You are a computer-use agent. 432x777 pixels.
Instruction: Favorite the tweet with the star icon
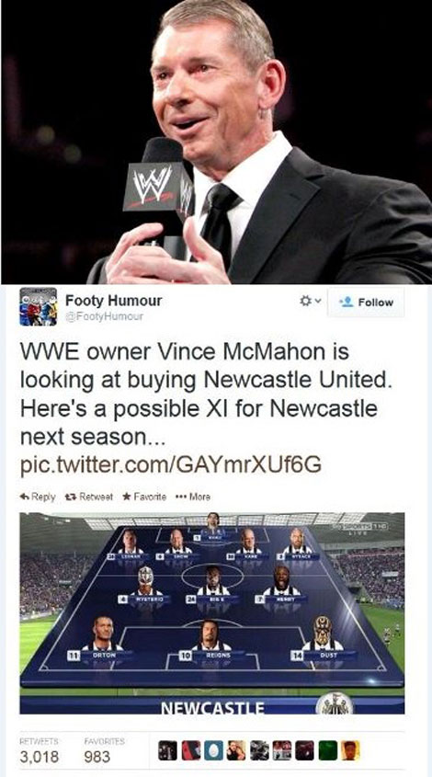[144, 496]
